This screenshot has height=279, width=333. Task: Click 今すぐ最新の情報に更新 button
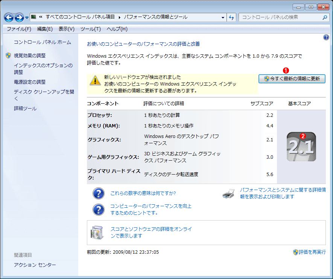click(292, 79)
